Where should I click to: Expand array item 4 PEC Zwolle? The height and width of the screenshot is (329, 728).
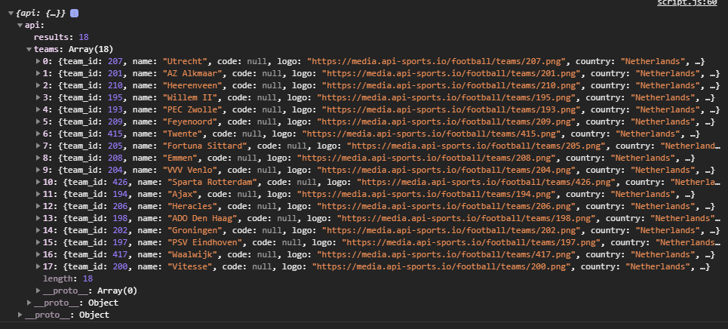38,109
